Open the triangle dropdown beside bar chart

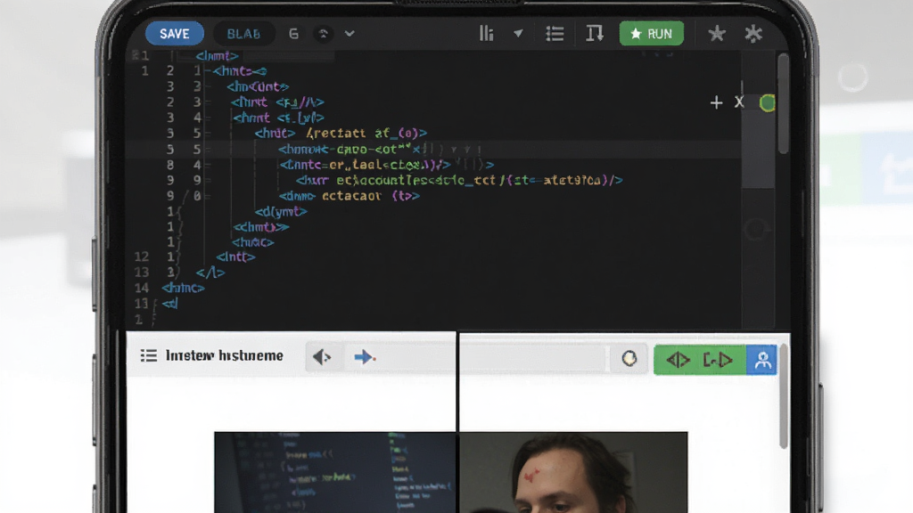point(518,34)
